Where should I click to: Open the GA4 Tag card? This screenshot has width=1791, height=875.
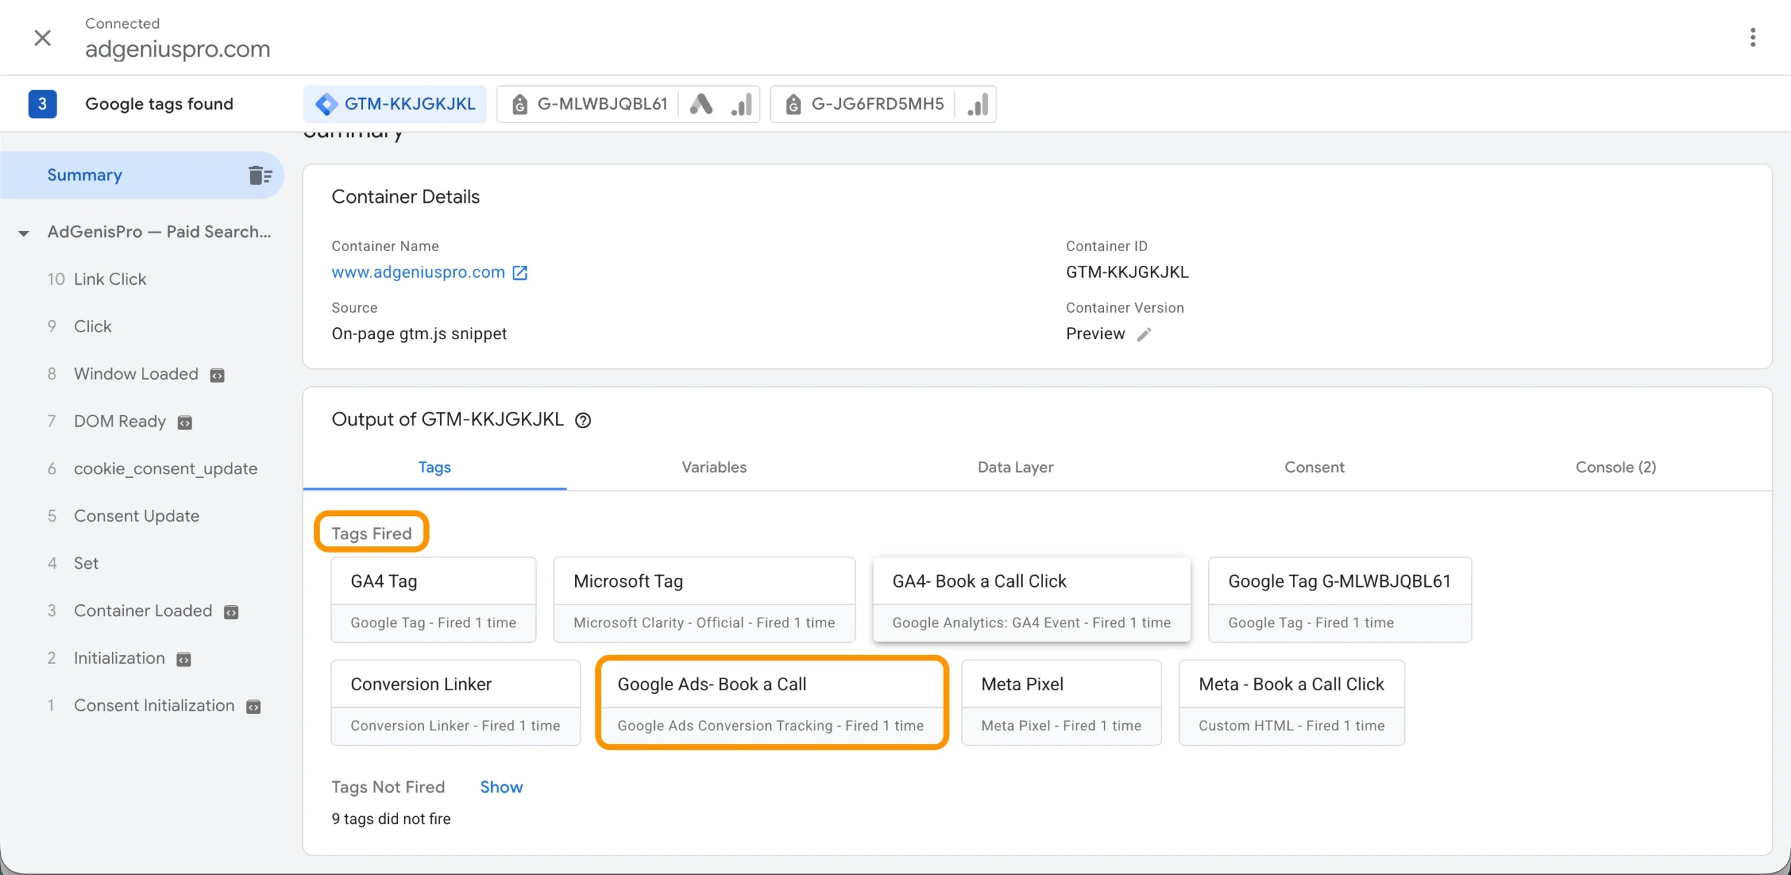pyautogui.click(x=433, y=600)
